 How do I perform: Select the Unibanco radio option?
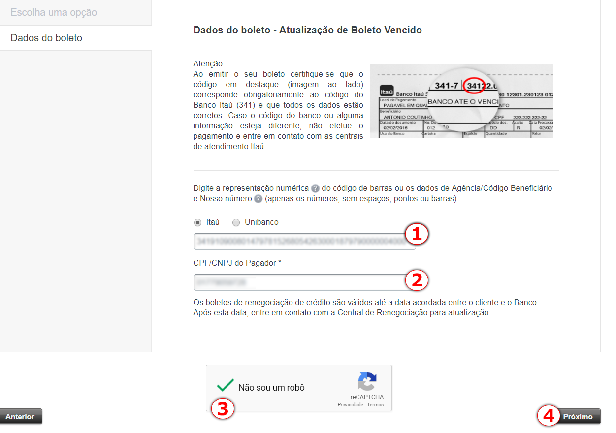[236, 222]
